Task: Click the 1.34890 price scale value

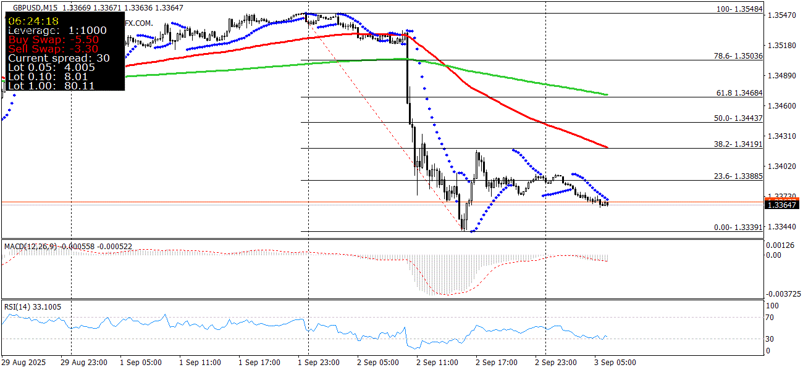Action: tap(781, 75)
